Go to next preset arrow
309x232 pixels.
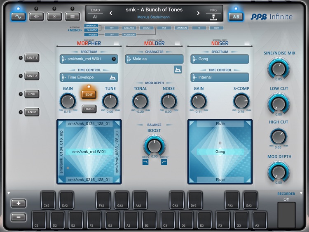click(198, 13)
